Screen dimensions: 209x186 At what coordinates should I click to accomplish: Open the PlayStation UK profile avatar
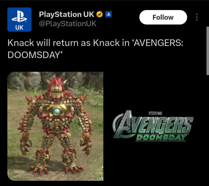coord(19,20)
